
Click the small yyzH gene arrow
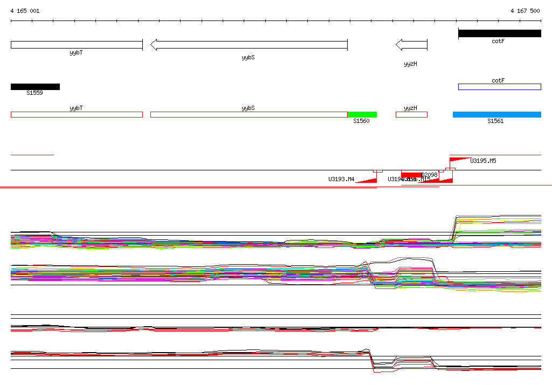click(x=411, y=45)
